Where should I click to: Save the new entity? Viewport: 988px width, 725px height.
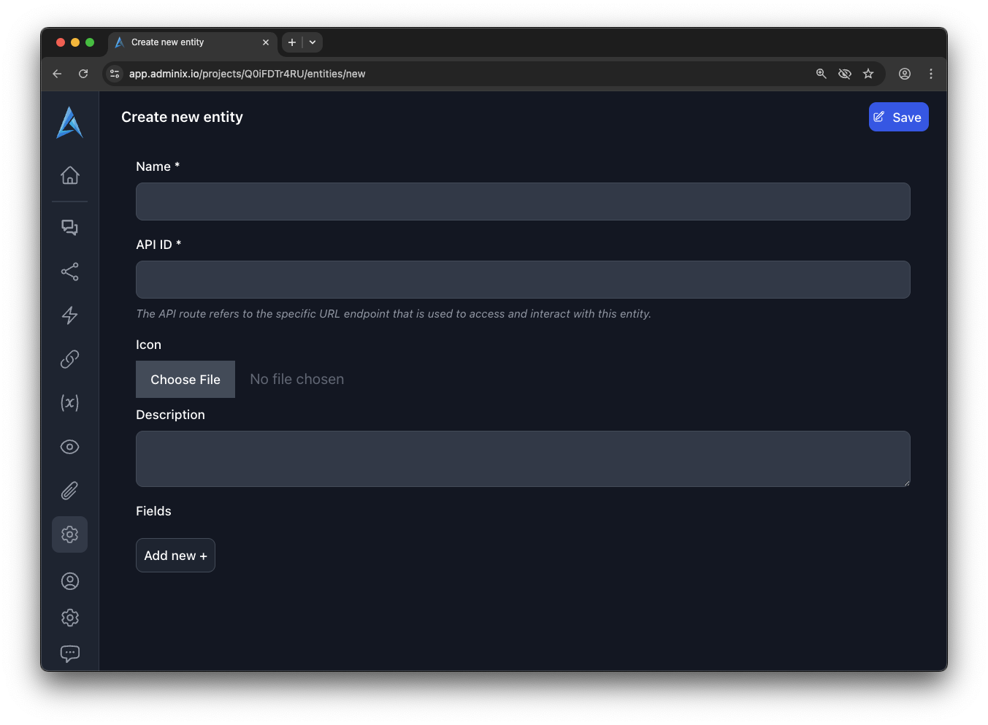click(x=898, y=117)
